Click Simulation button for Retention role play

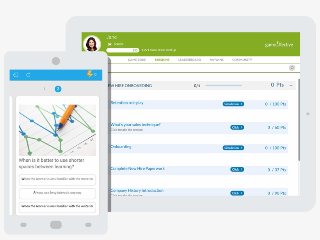pyautogui.click(x=233, y=104)
